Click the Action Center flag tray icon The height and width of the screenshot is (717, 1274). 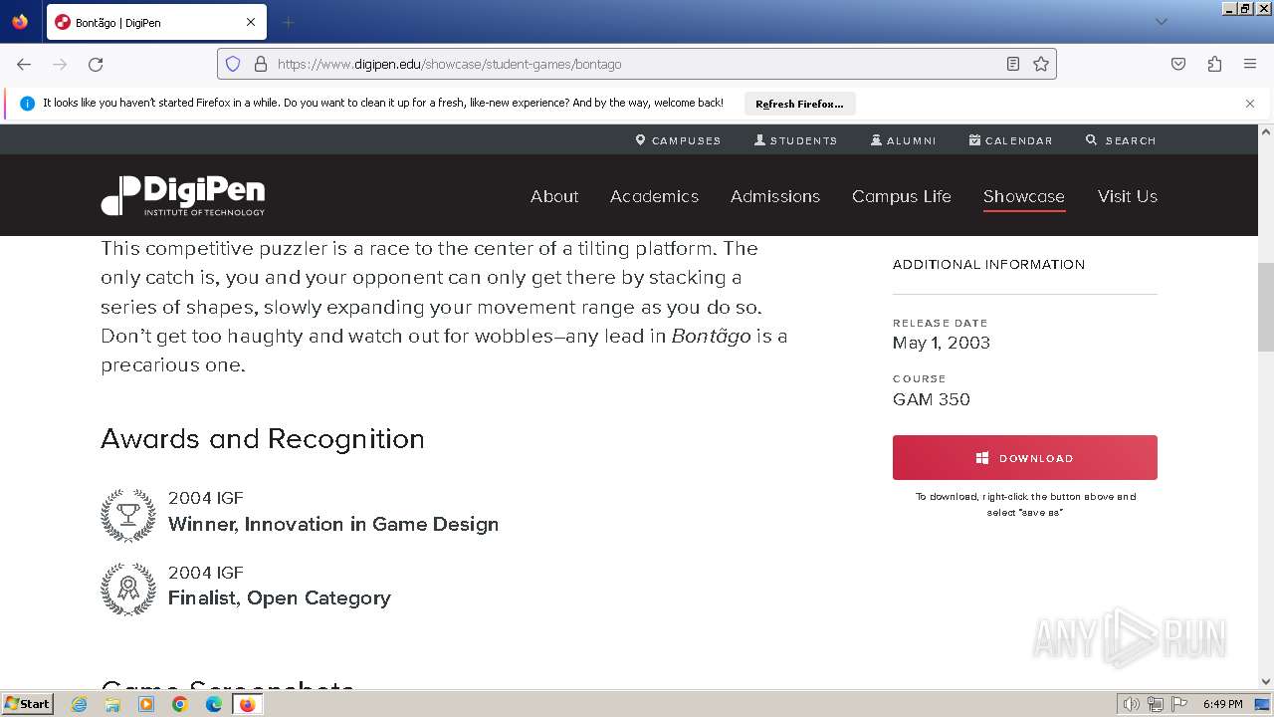click(x=1179, y=704)
